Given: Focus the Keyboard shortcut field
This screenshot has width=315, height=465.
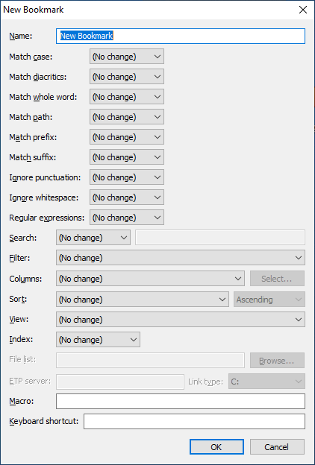Looking at the screenshot, I should click(194, 422).
